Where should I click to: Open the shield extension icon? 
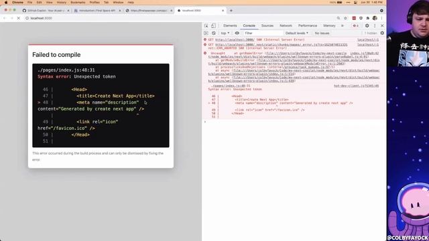pyautogui.click(x=361, y=18)
